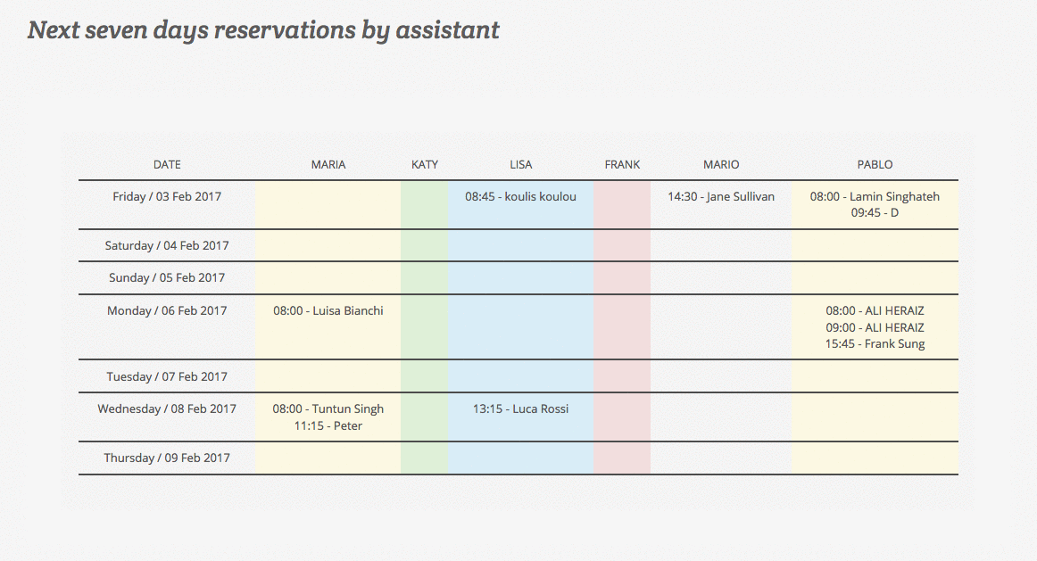Open the 08:45 koulis koulou reservation

(520, 196)
